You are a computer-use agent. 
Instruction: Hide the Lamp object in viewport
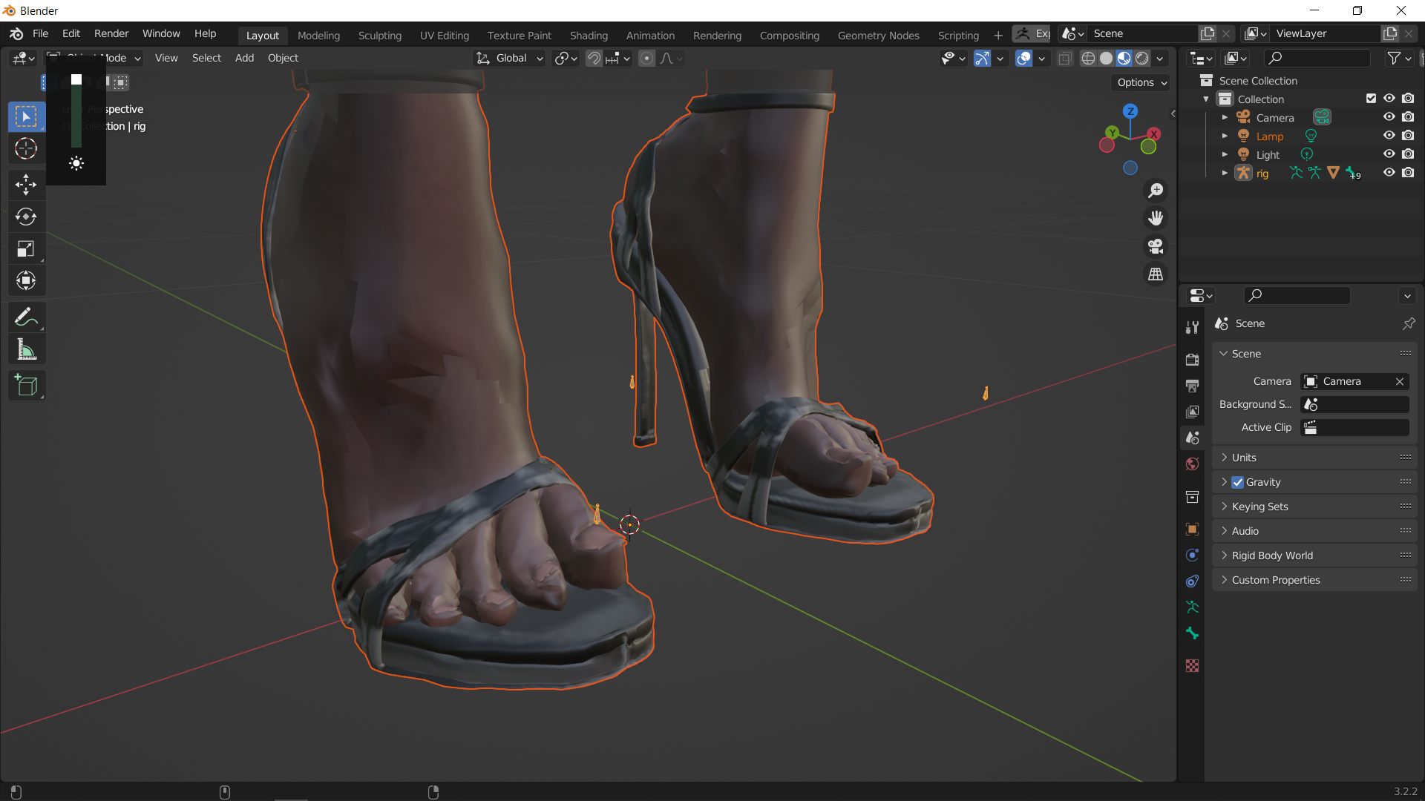click(1389, 136)
